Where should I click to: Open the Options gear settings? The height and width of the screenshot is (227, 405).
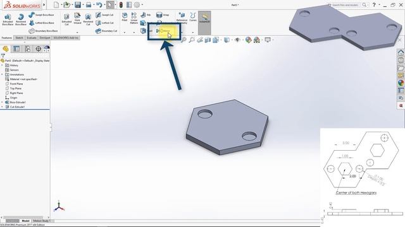[137, 4]
